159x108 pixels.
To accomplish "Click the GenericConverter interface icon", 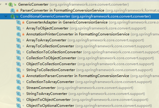I will [x=10, y=4].
